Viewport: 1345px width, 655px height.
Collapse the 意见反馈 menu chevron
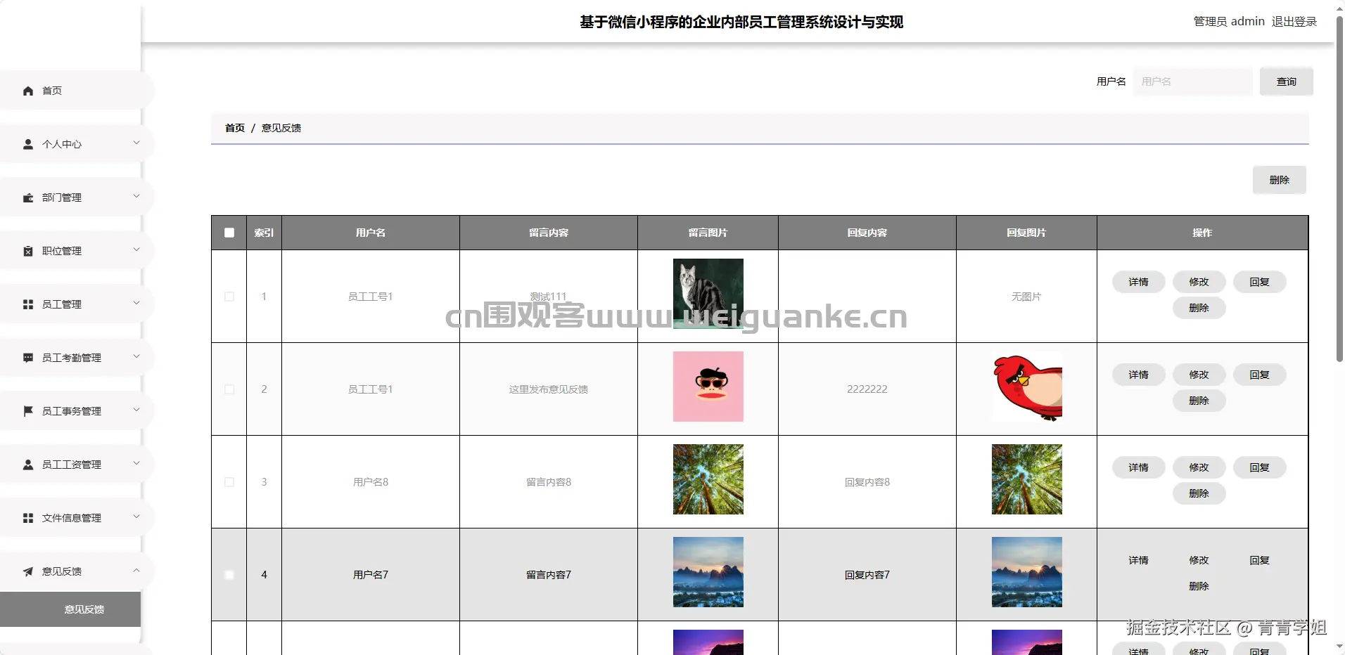(x=136, y=570)
